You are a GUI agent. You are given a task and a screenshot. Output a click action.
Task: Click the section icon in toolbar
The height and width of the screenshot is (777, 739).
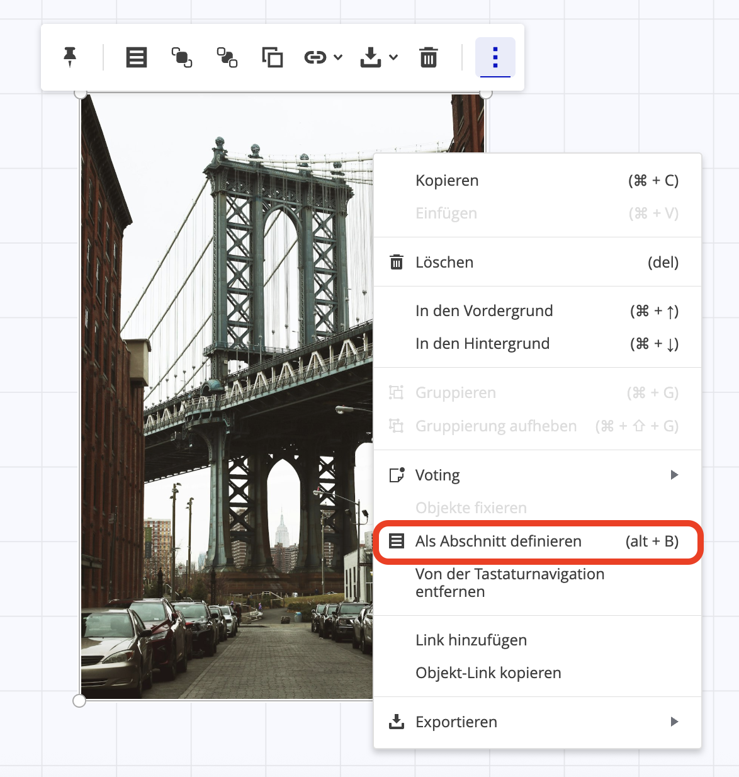tap(137, 57)
